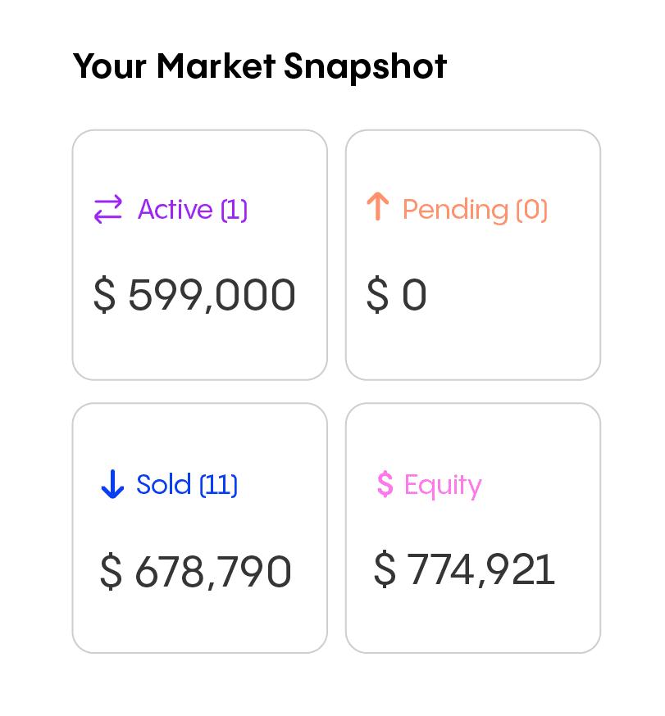The width and height of the screenshot is (665, 716).
Task: Open the Active (1) label
Action: coord(193,210)
